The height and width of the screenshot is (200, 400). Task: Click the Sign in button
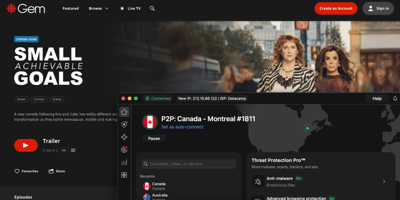tap(378, 9)
